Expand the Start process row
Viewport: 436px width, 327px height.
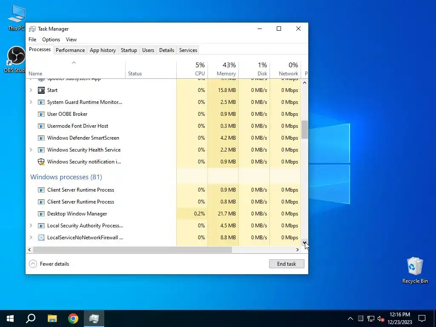(31, 90)
